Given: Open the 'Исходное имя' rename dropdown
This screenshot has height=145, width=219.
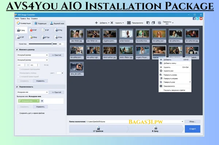Looking at the screenshot, I should [32, 92].
